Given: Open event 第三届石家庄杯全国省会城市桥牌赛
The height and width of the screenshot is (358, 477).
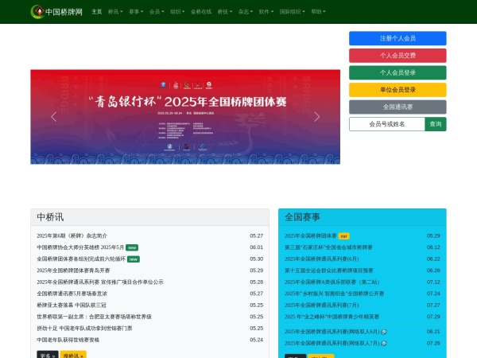Looking at the screenshot, I should (x=328, y=247).
